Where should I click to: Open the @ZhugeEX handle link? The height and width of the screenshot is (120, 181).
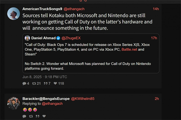tap(71, 38)
